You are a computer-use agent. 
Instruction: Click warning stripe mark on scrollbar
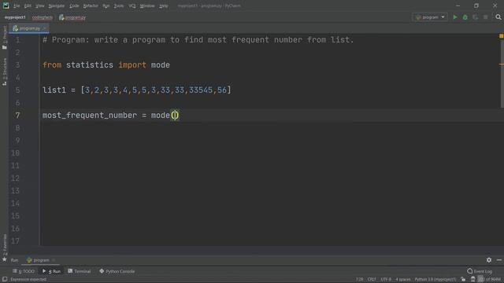tap(501, 64)
